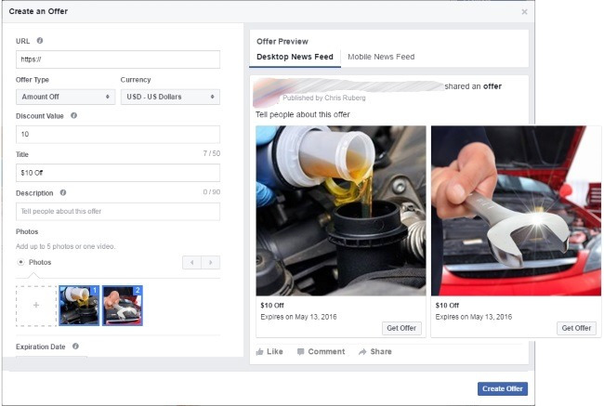
Task: Click expiry date under the oil photo
Action: (x=298, y=317)
